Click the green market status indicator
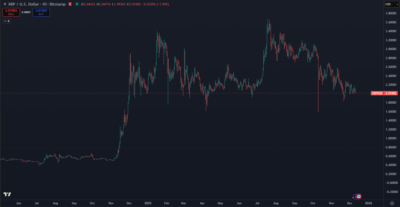Image resolution: width=400 pixels, height=207 pixels. pos(77,4)
